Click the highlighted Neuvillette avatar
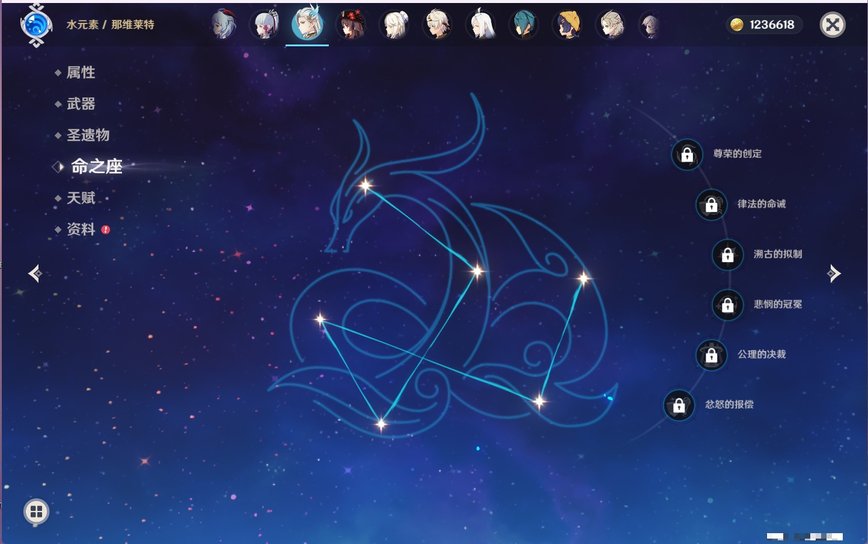Viewport: 868px width, 544px height. point(307,24)
